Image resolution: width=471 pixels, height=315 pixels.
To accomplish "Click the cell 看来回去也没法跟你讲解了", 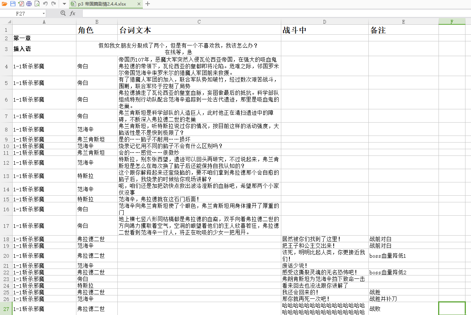I will [x=325, y=285].
